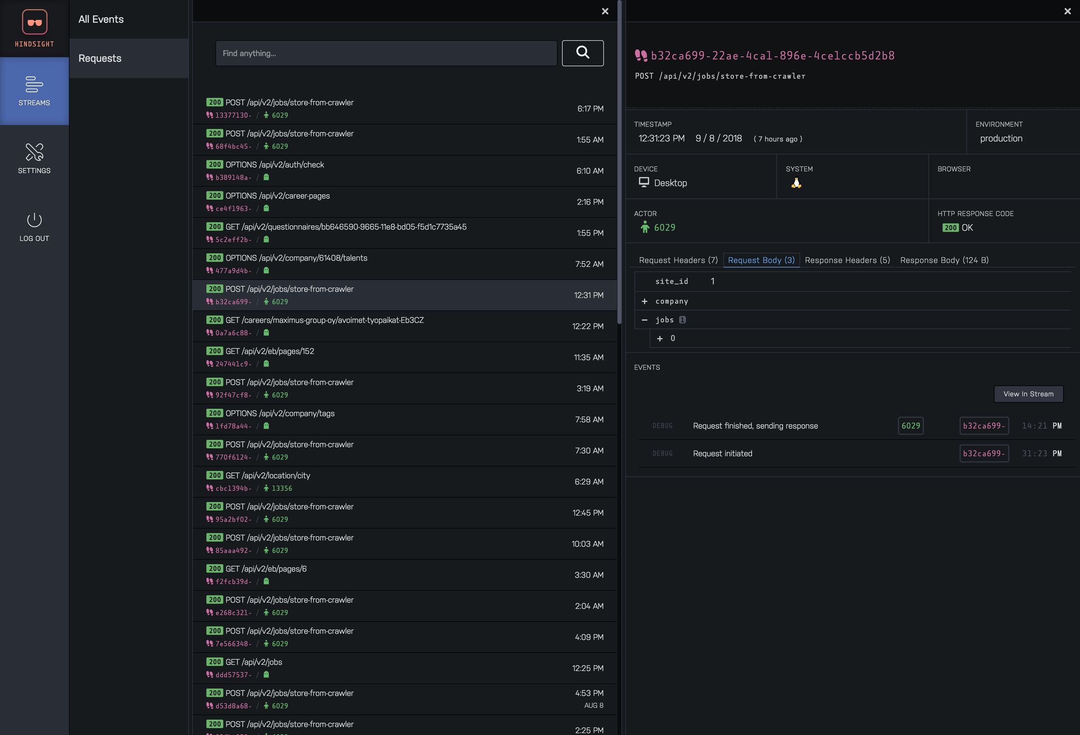Screen dimensions: 1080x735
Task: Collapse the jobs node
Action: tap(644, 320)
